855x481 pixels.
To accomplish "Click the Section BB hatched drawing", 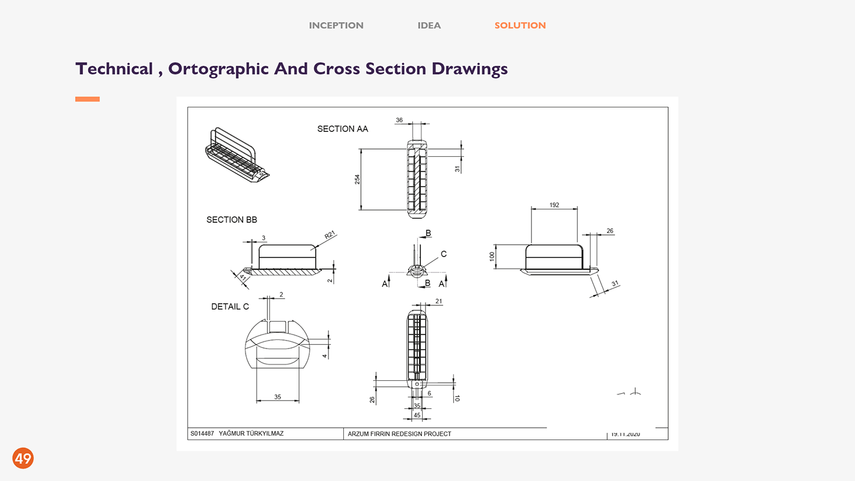I will tap(282, 259).
